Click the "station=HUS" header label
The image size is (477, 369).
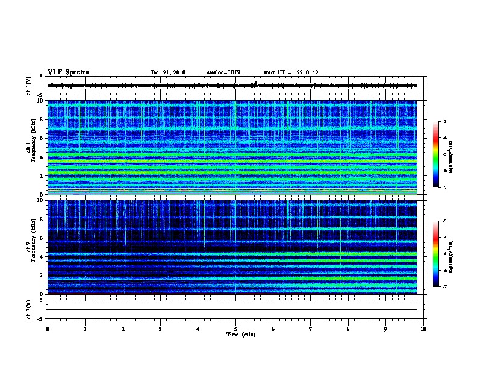[x=223, y=72]
